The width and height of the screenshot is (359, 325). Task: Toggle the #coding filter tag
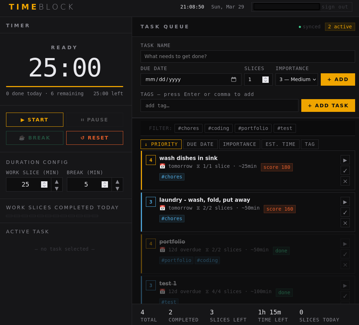[x=218, y=128]
